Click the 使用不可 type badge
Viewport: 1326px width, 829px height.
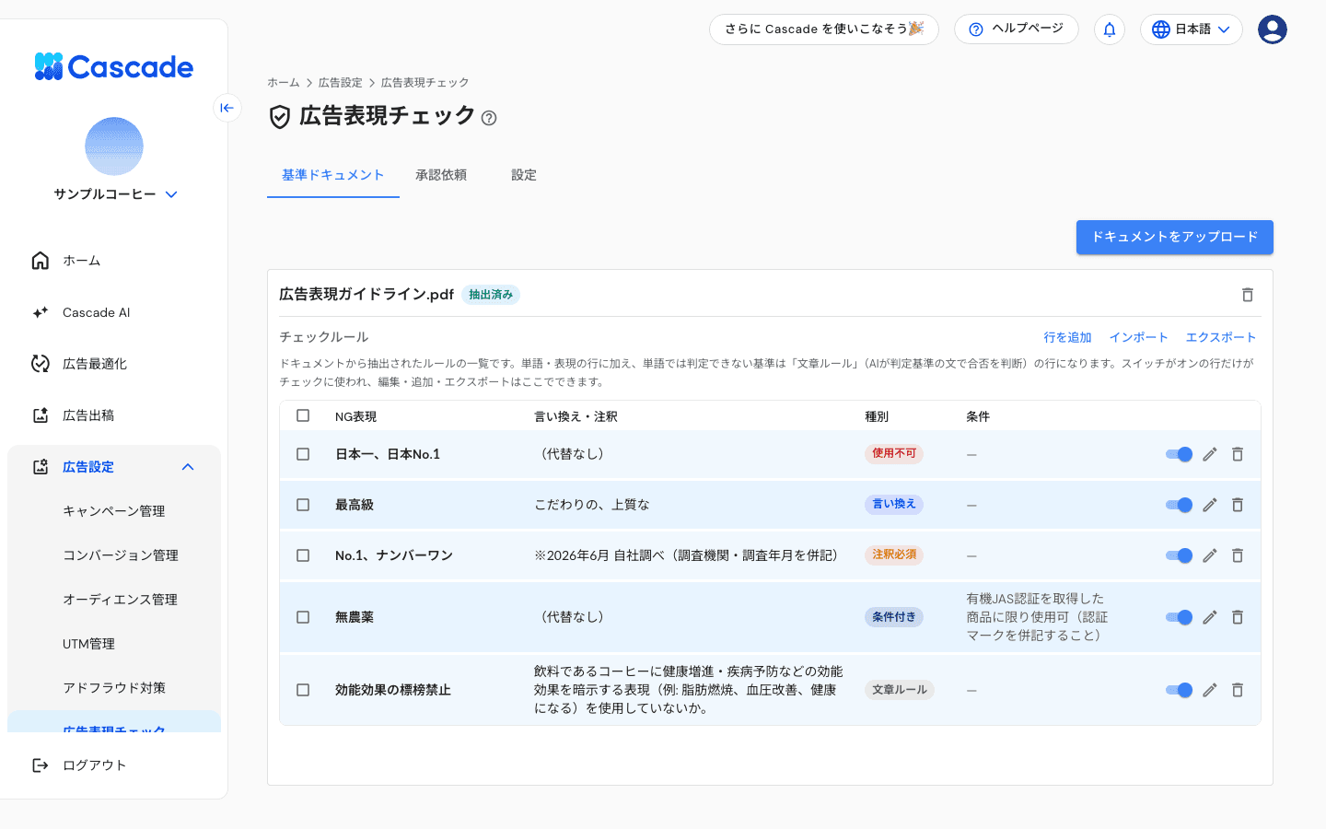894,453
